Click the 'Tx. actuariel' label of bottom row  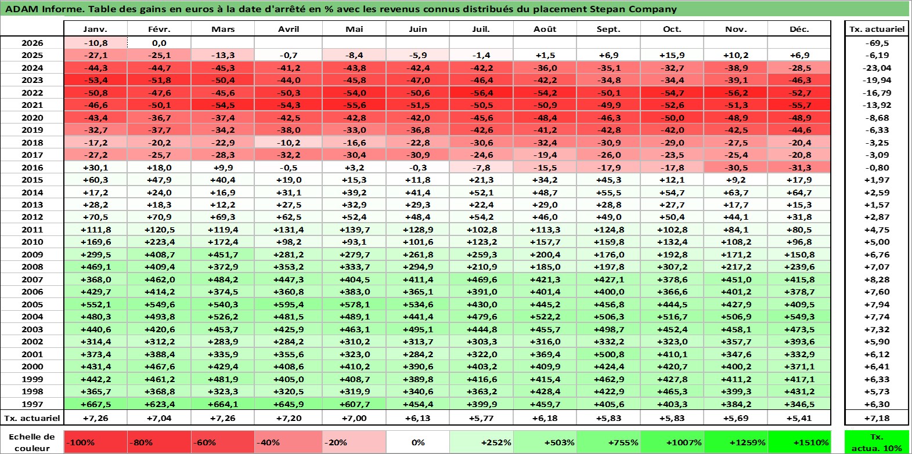point(32,418)
